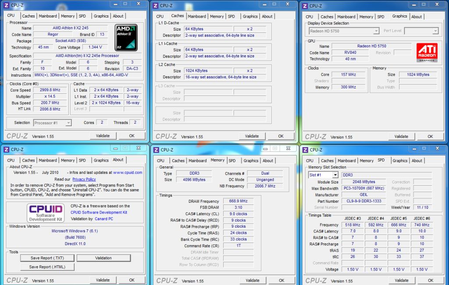Click the core voltage value '1.344 V'
The image size is (449, 285).
coord(95,47)
